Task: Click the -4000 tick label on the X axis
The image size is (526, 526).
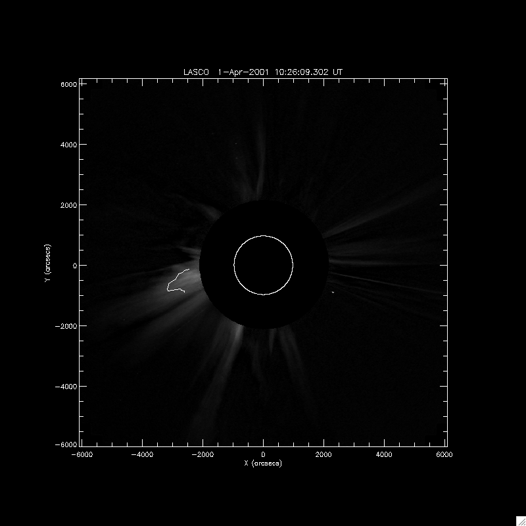Action: coord(142,454)
